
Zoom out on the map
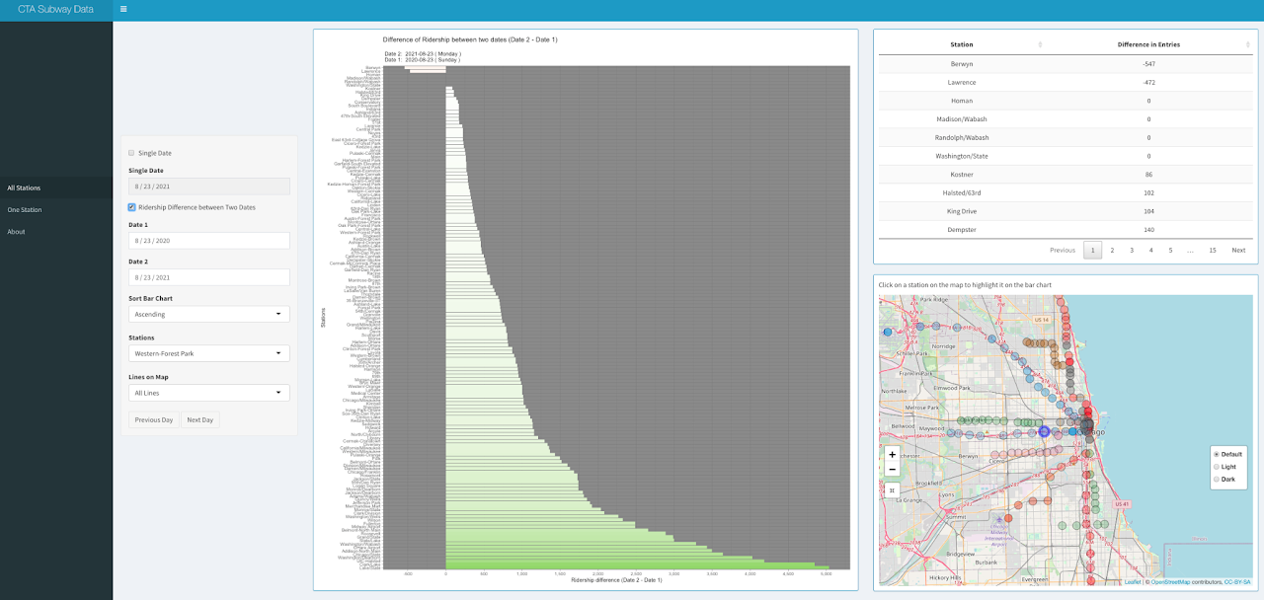(893, 470)
